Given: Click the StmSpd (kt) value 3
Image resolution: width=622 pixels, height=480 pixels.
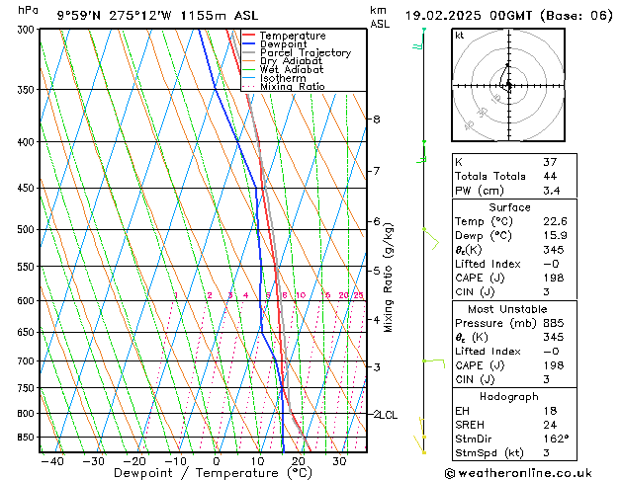Looking at the screenshot, I should [547, 452].
